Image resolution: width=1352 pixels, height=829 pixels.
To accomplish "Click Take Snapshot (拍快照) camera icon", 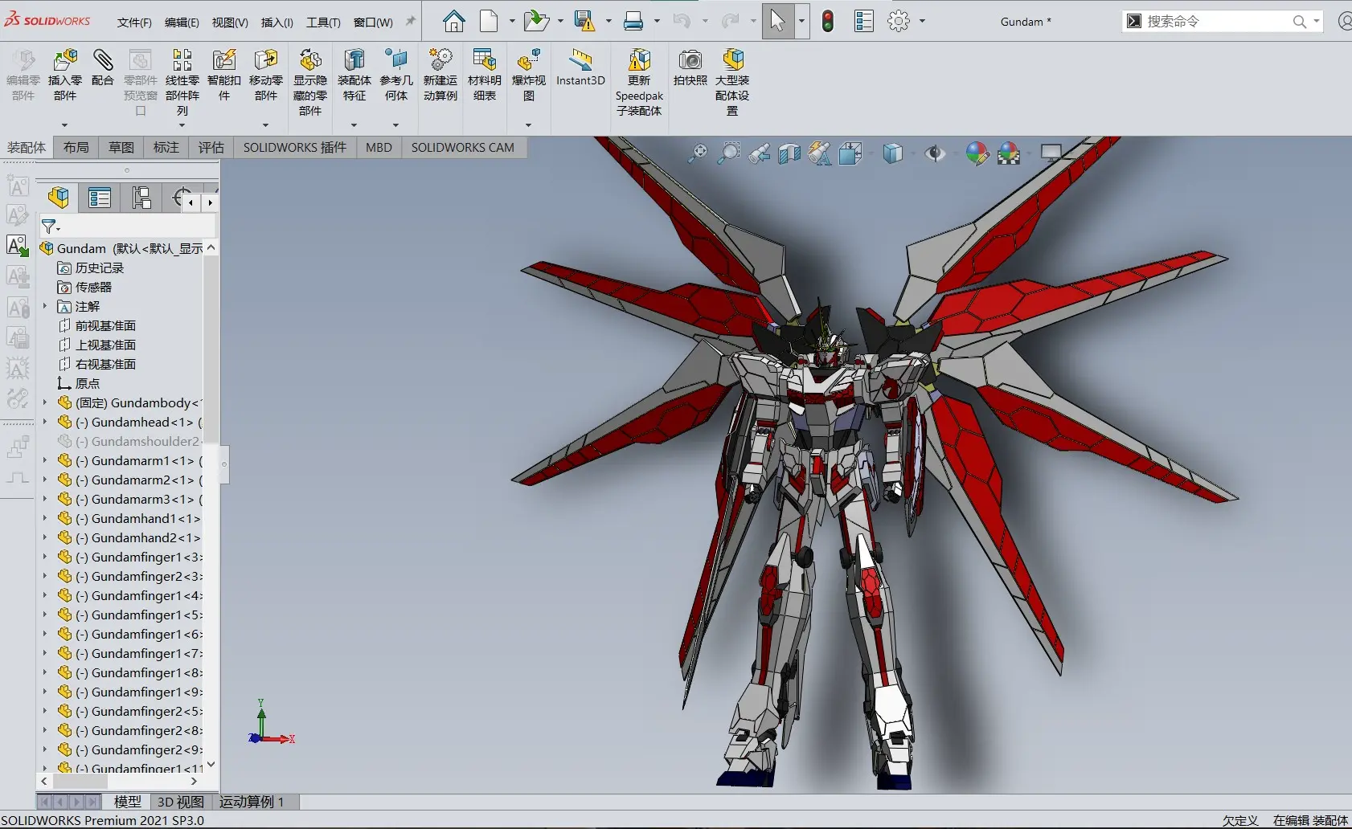I will click(690, 67).
